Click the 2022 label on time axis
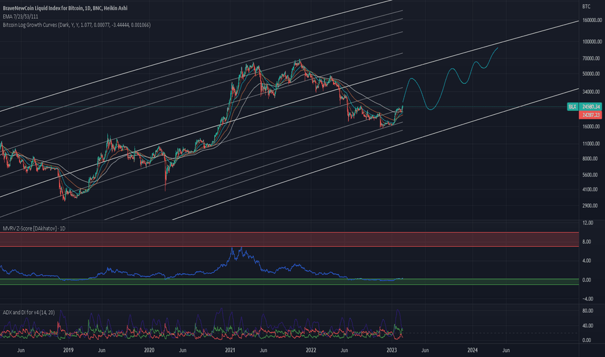This screenshot has width=605, height=357. (311, 351)
